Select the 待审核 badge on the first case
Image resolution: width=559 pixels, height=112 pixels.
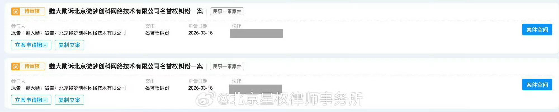[x=28, y=11]
